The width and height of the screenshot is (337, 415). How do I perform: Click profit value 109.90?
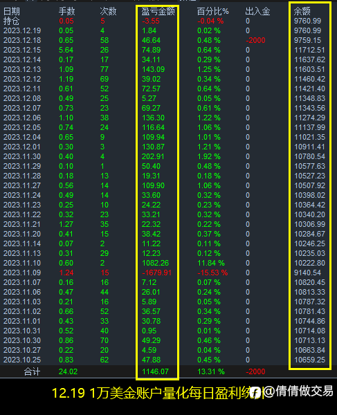[x=154, y=185]
